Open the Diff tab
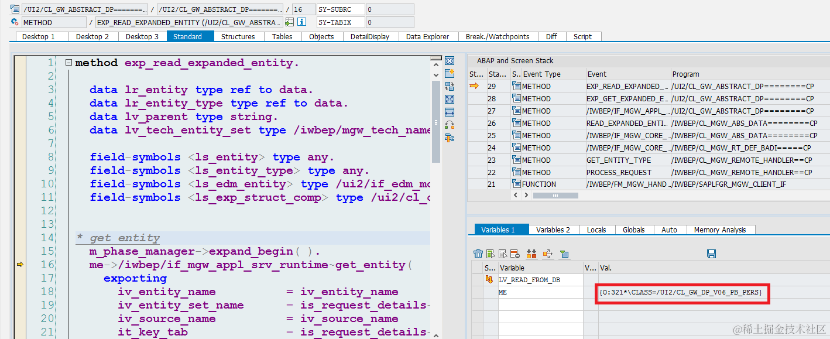 pos(551,36)
